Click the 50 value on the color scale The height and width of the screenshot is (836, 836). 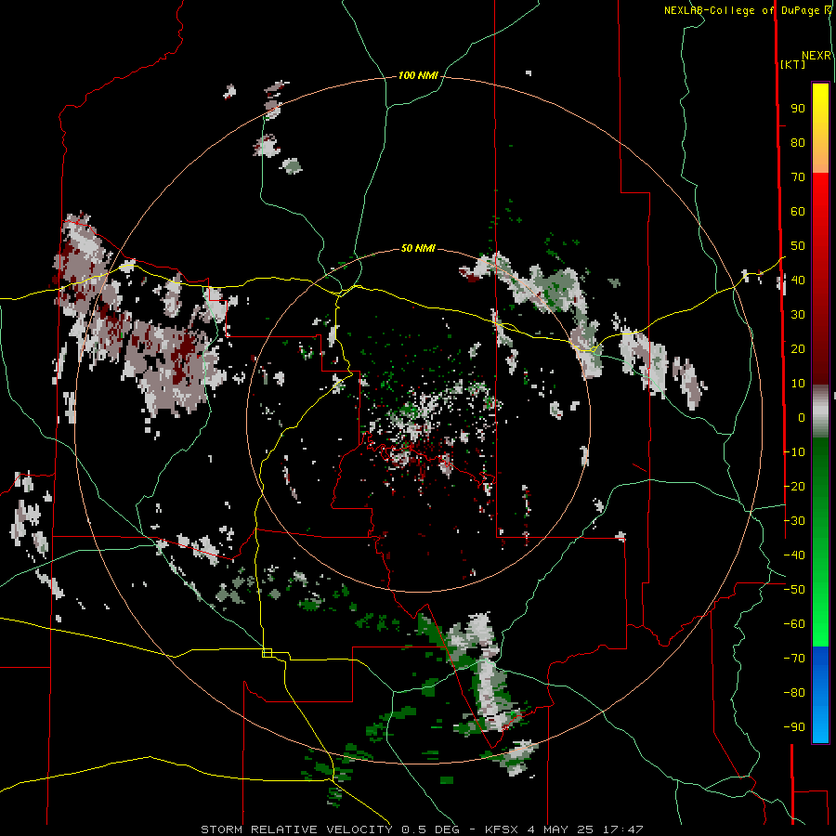click(x=798, y=246)
